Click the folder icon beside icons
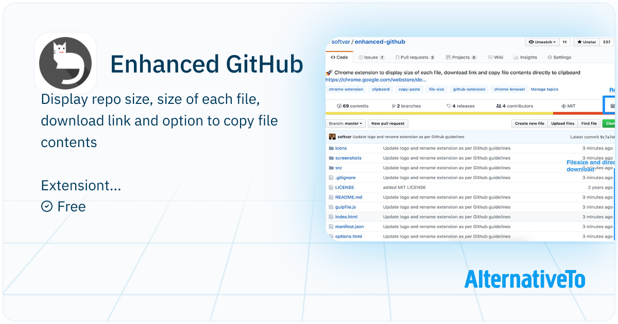Screen dimensions: 618x324 pyautogui.click(x=331, y=148)
